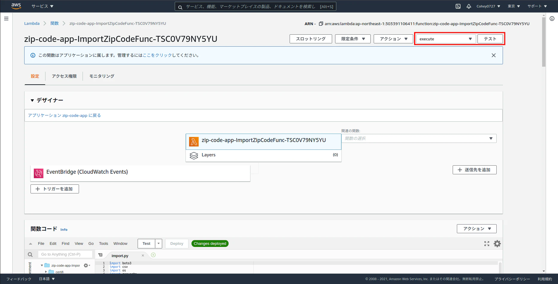
Task: Open code editor settings gear
Action: pos(497,244)
